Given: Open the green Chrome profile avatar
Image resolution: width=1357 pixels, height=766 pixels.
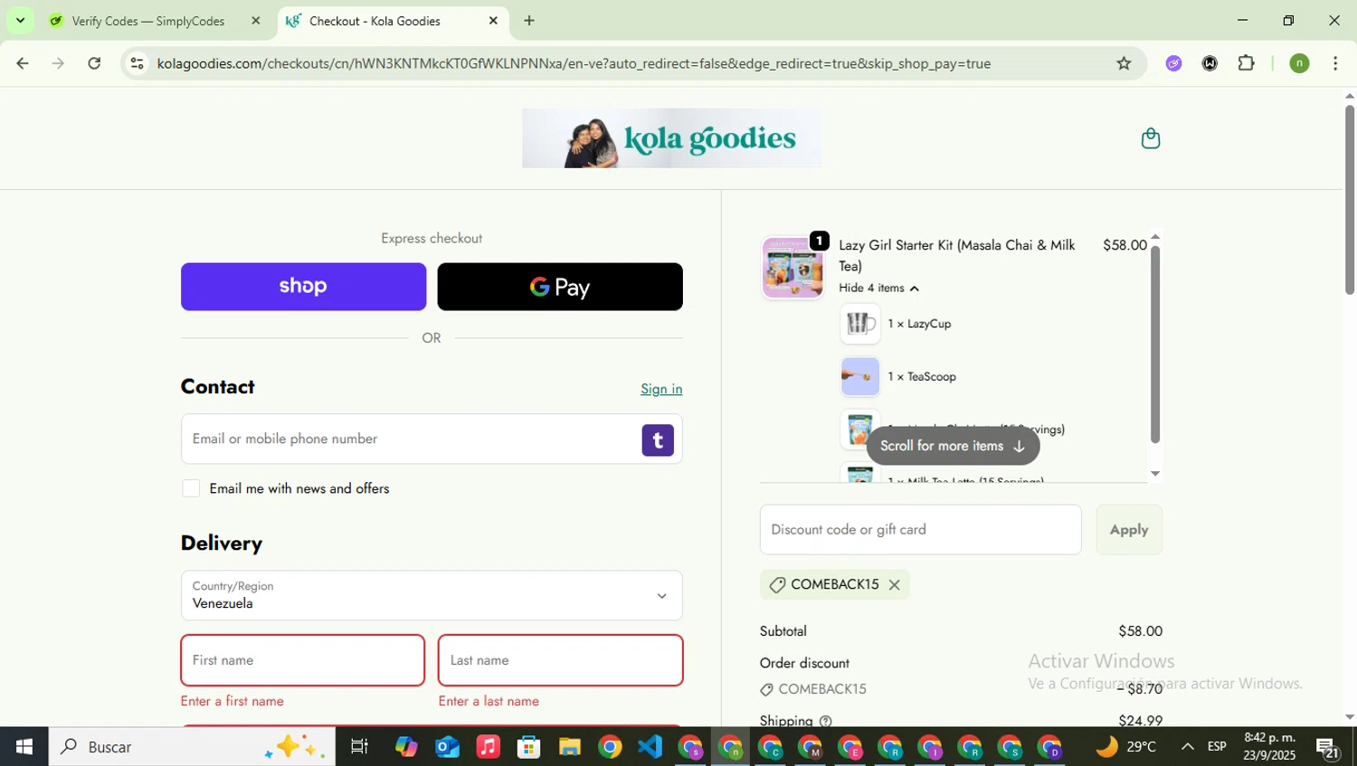Looking at the screenshot, I should (1299, 63).
